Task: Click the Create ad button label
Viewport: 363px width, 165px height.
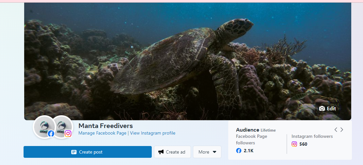Action: [x=176, y=152]
